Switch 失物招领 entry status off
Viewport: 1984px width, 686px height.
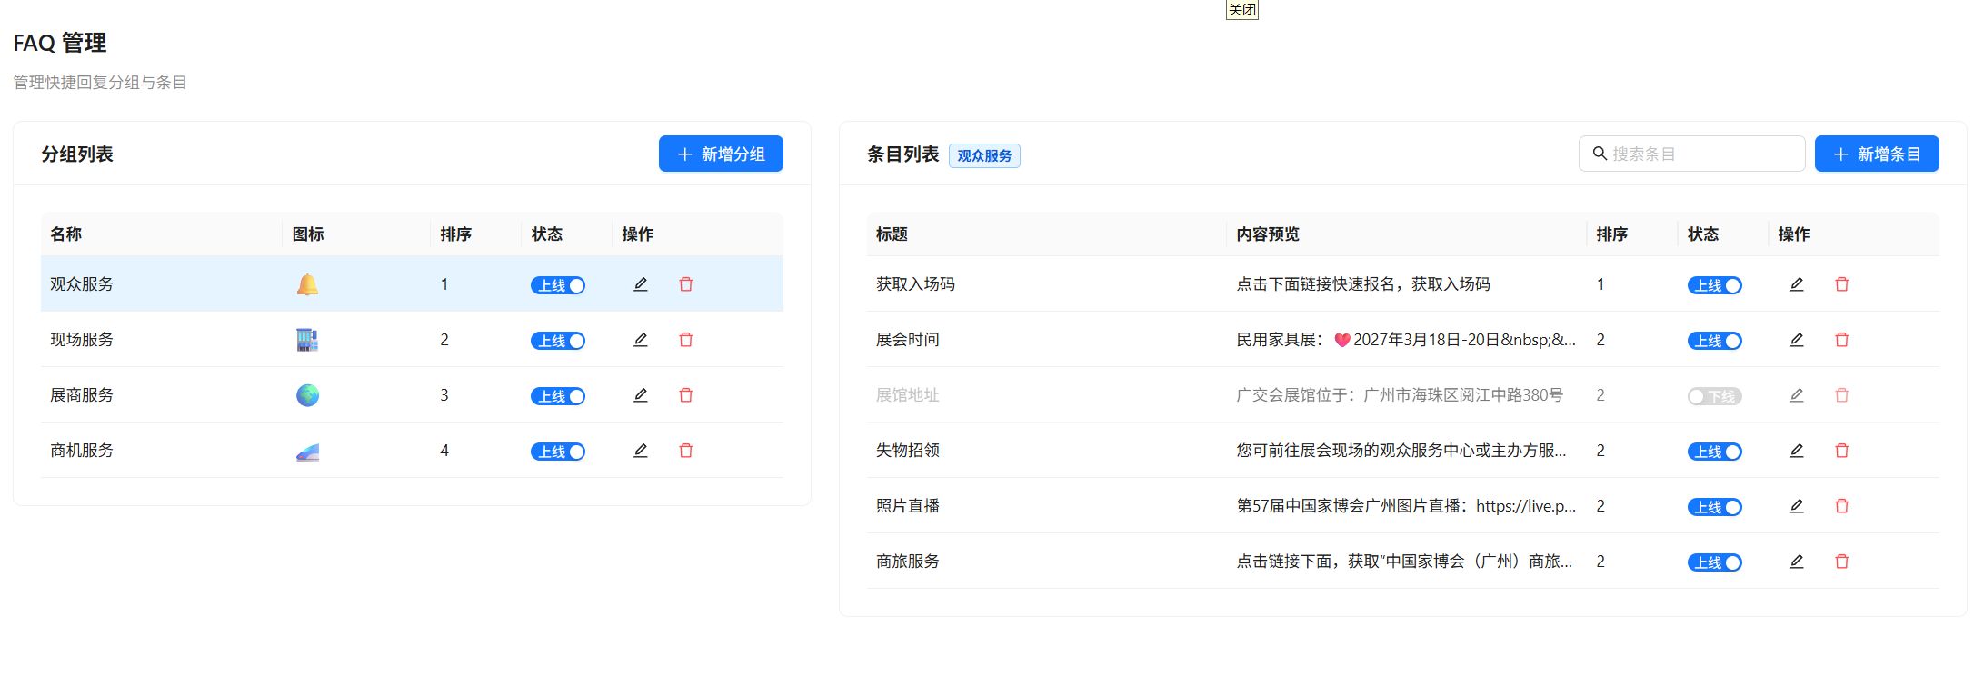coord(1714,452)
